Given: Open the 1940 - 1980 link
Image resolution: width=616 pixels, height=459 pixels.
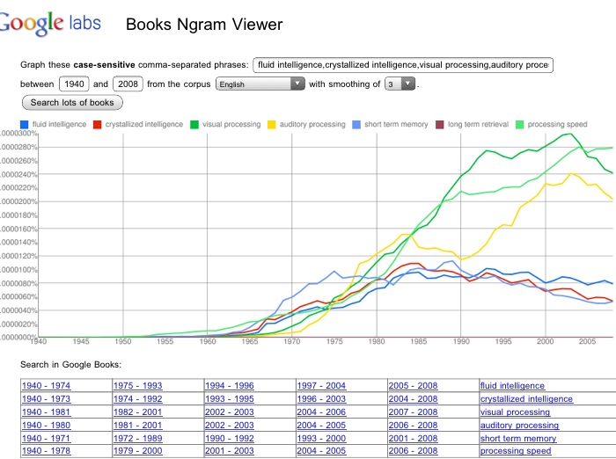Looking at the screenshot, I should tap(47, 426).
